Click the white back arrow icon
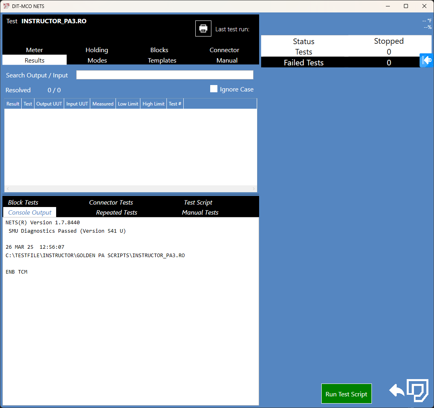Image resolution: width=434 pixels, height=408 pixels. coord(397,391)
